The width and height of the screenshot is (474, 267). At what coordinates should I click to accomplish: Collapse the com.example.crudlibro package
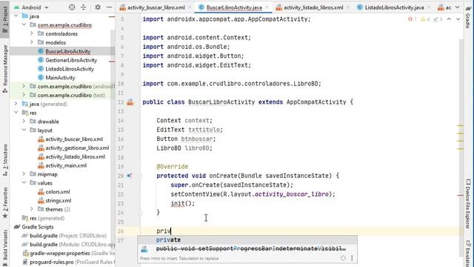coord(24,24)
